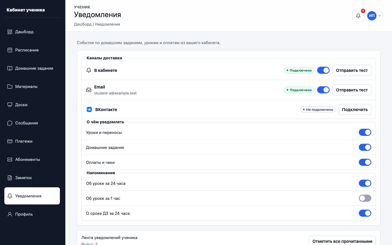The height and width of the screenshot is (245, 392).
Task: Enable the Об уроке за 1 час reminder
Action: [x=365, y=198]
